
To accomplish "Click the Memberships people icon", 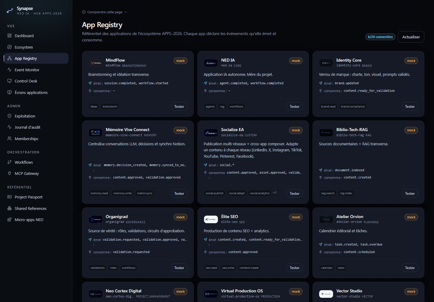I will coord(9,139).
